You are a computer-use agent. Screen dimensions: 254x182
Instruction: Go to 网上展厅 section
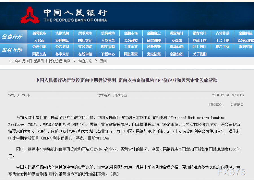[x=200, y=47]
